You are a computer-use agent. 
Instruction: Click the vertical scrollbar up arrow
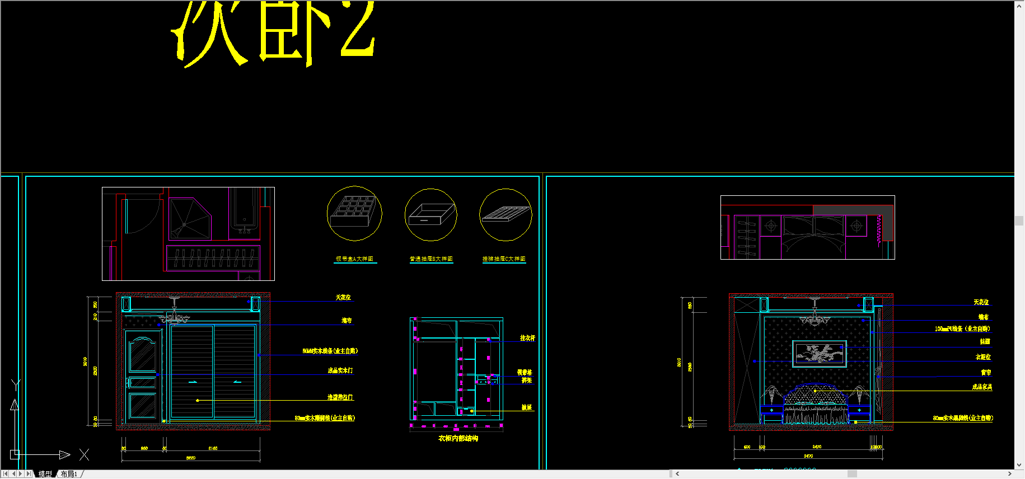(x=1019, y=6)
